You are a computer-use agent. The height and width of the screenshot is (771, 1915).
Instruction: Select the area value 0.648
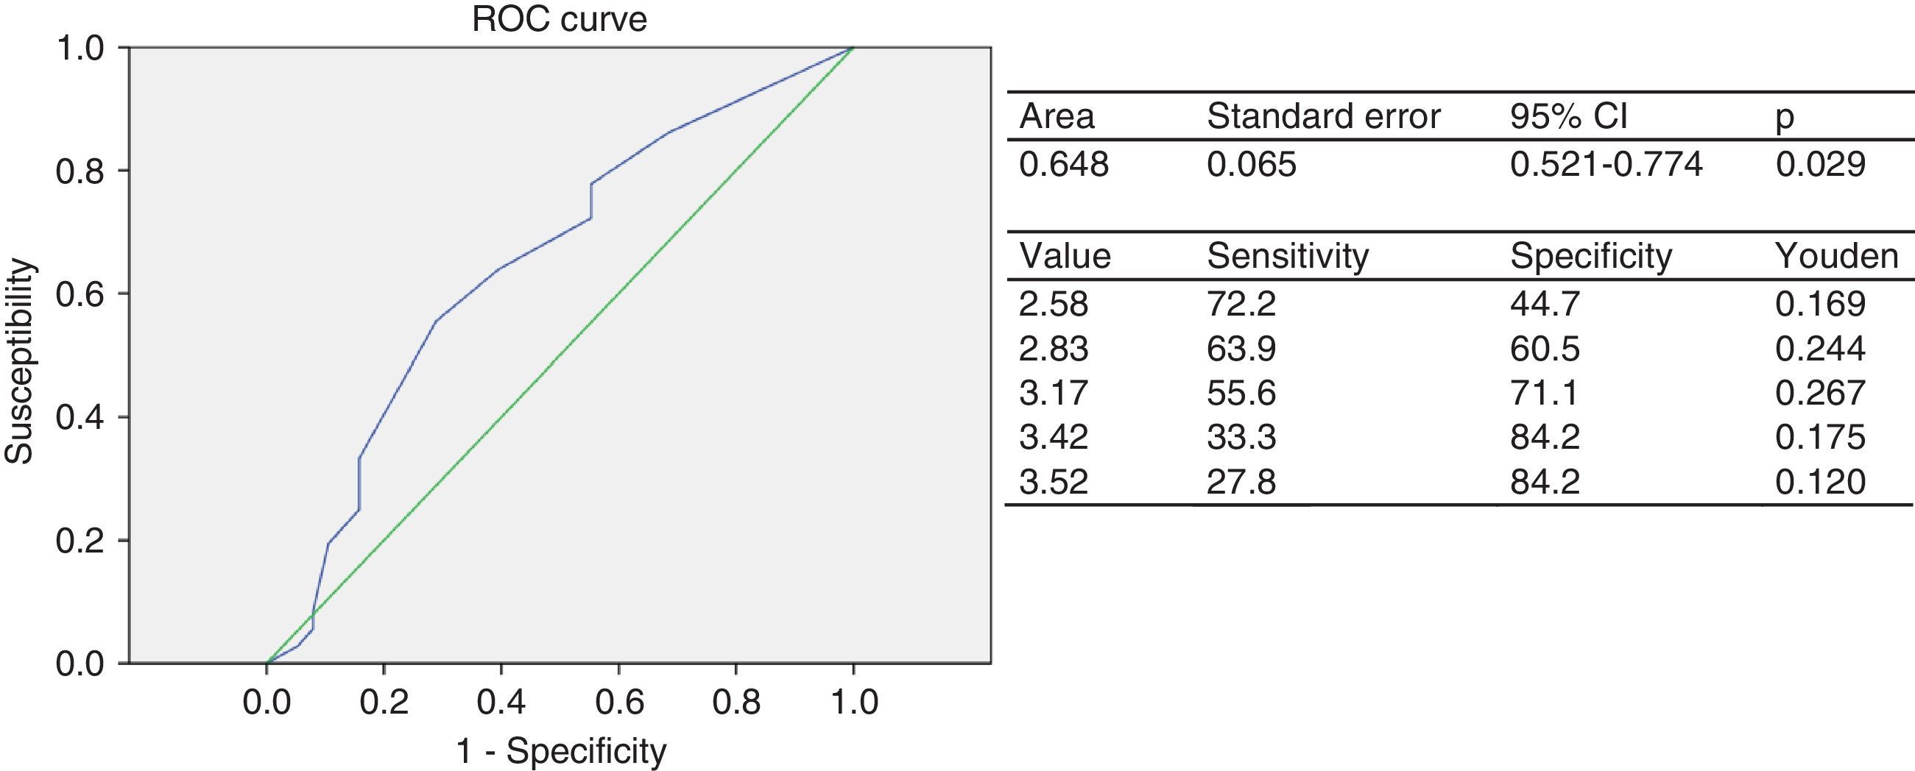pos(1064,163)
